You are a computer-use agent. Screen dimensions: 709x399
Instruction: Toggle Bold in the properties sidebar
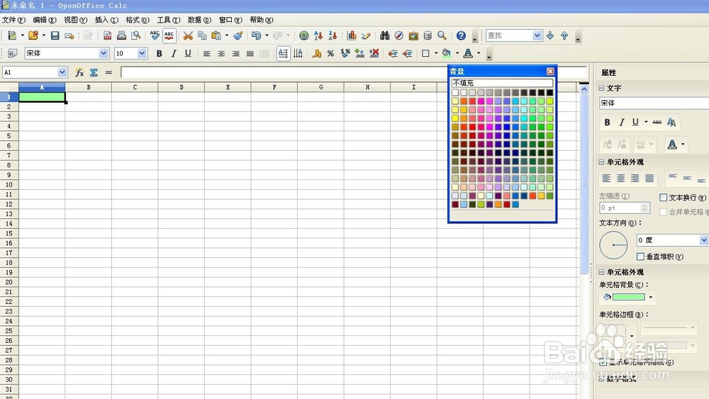pos(608,122)
